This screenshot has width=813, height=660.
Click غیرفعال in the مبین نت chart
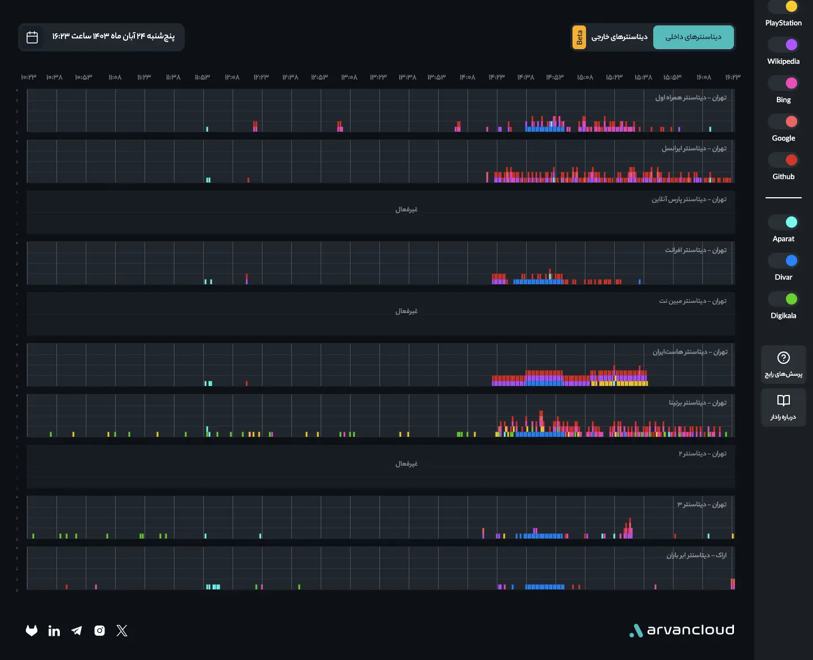click(x=406, y=311)
